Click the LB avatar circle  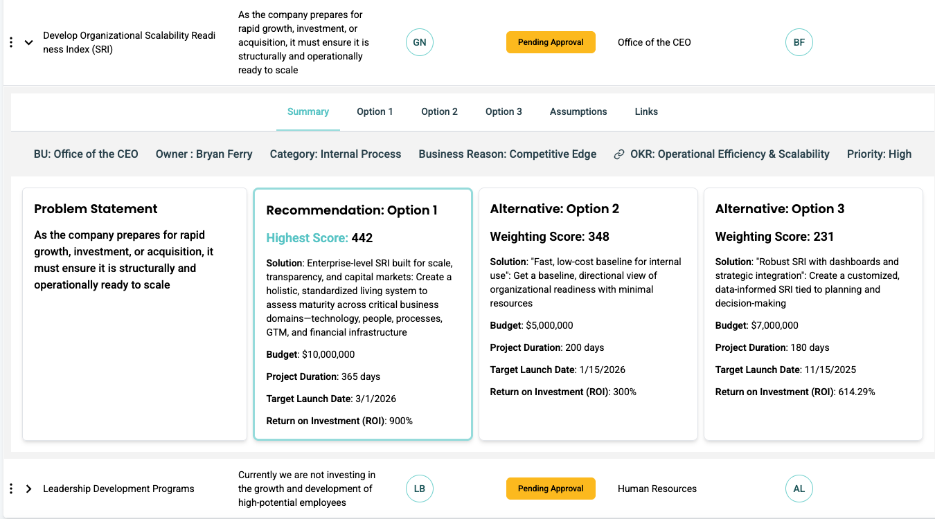[419, 489]
